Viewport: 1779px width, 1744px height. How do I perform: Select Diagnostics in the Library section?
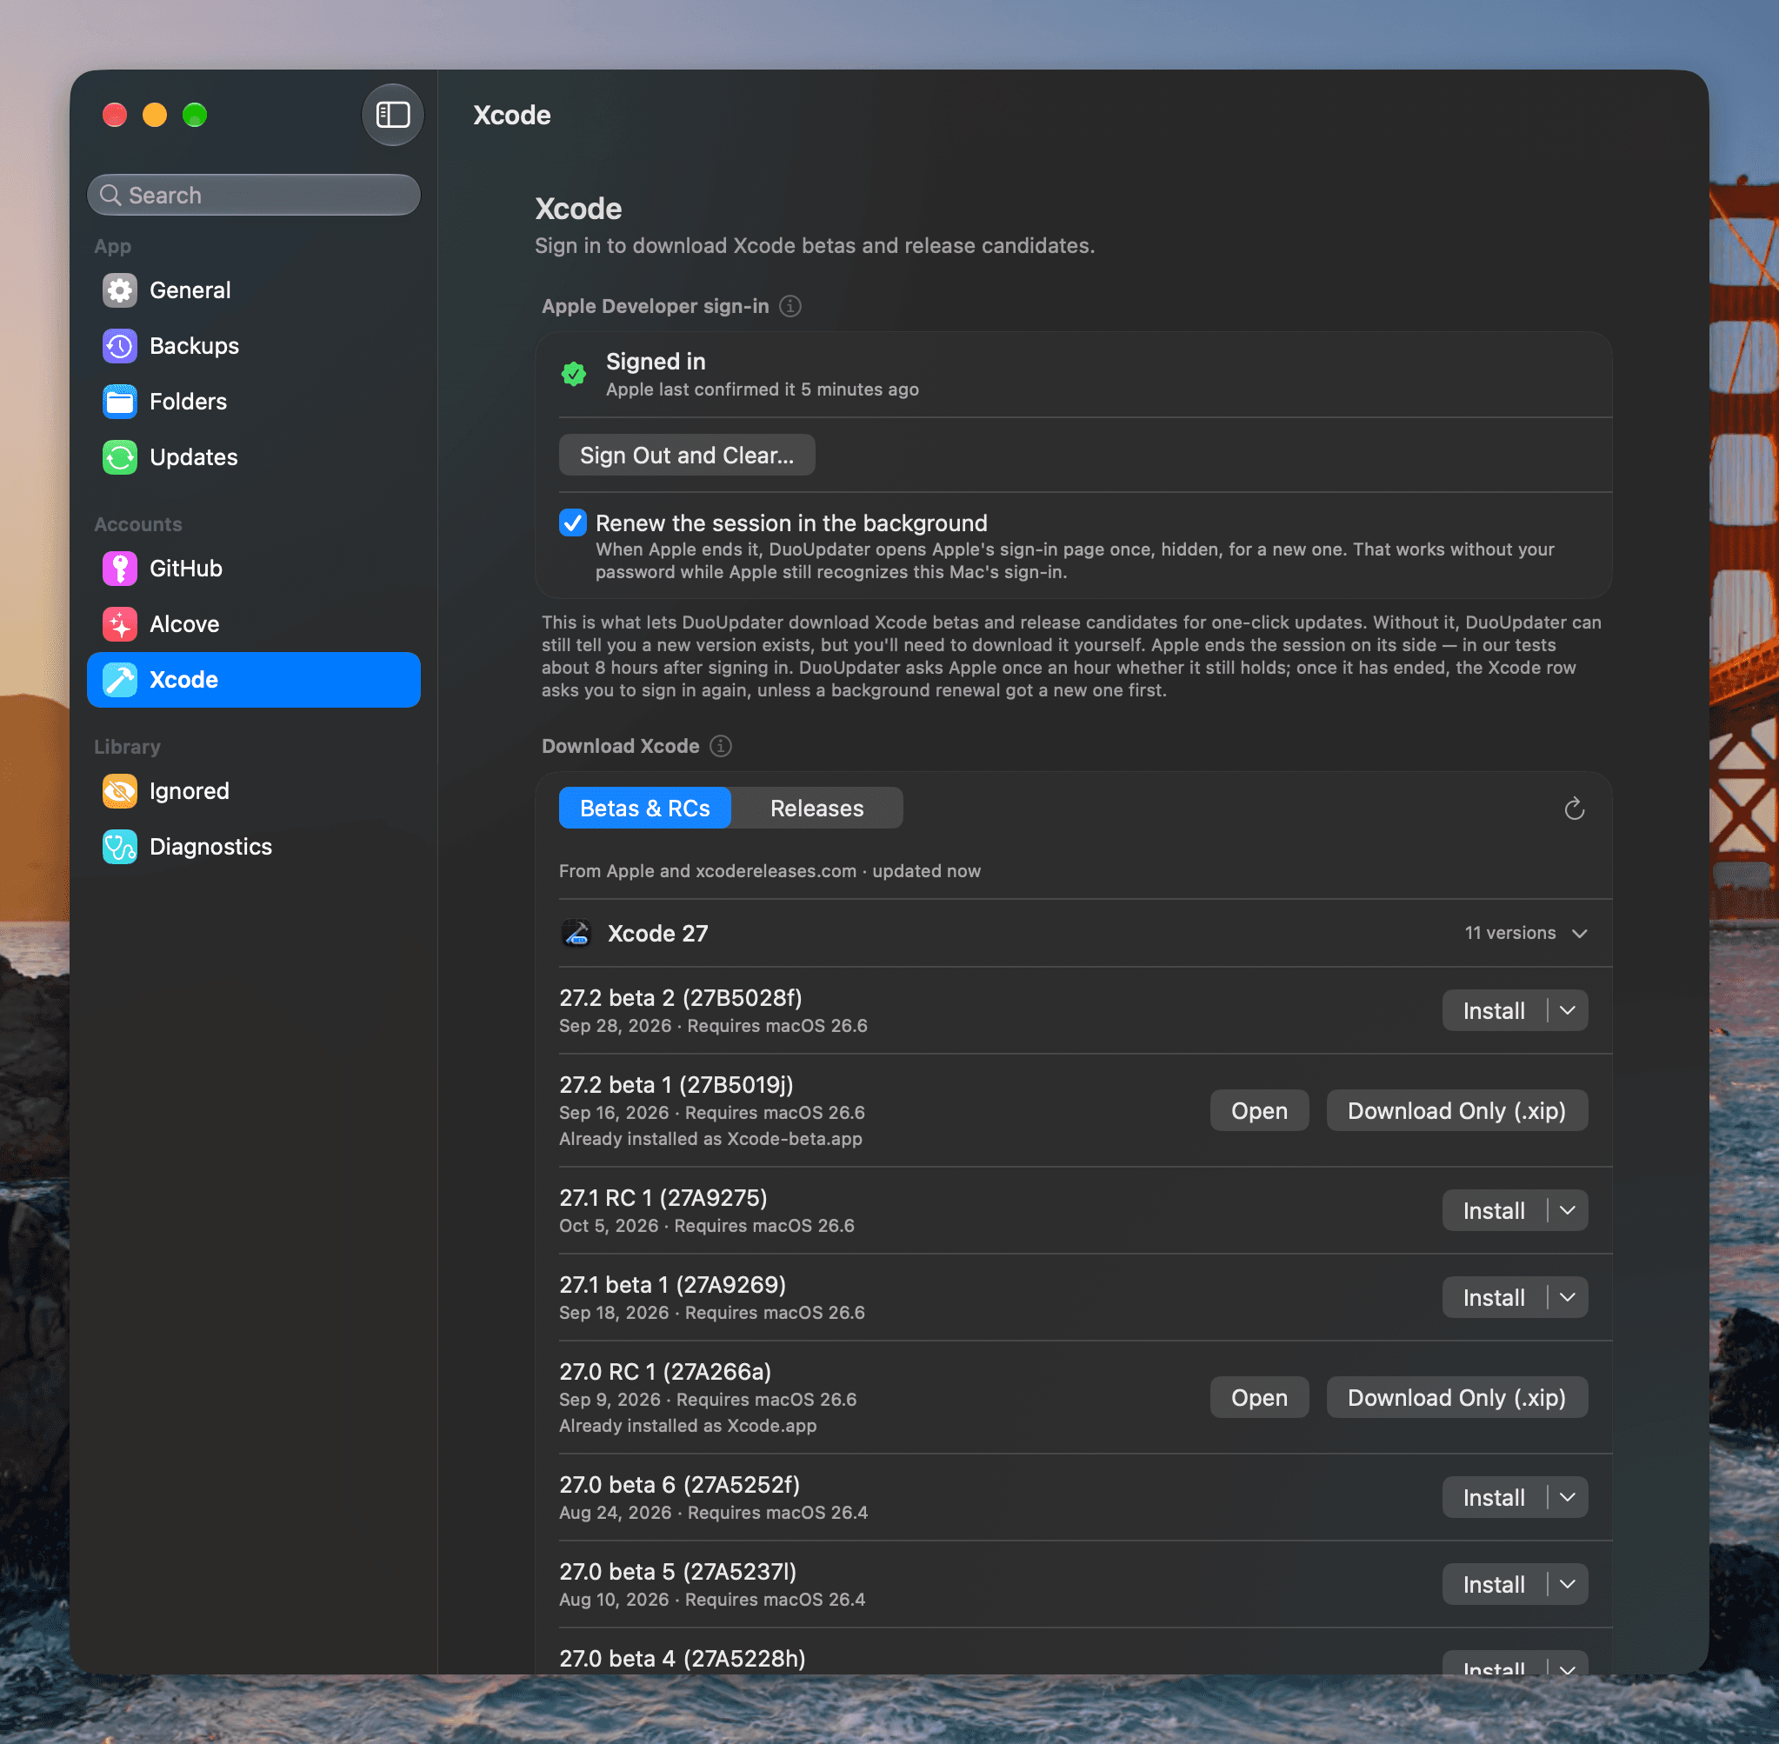click(x=254, y=848)
